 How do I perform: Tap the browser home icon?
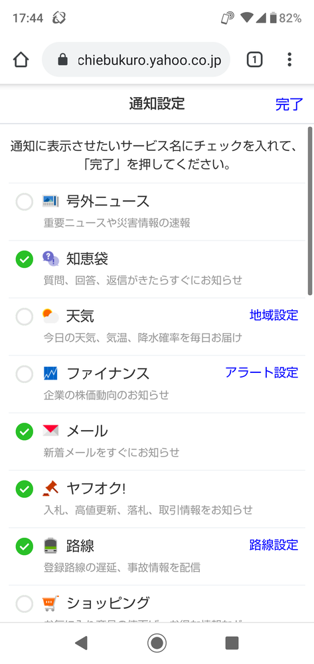(x=21, y=60)
